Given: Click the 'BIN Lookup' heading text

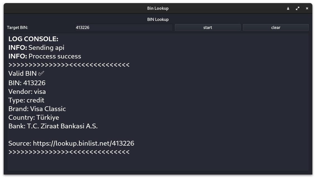Looking at the screenshot, I should point(158,19).
